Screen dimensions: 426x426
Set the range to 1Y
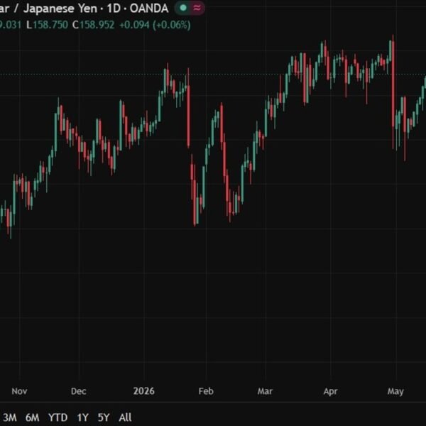[x=83, y=417]
